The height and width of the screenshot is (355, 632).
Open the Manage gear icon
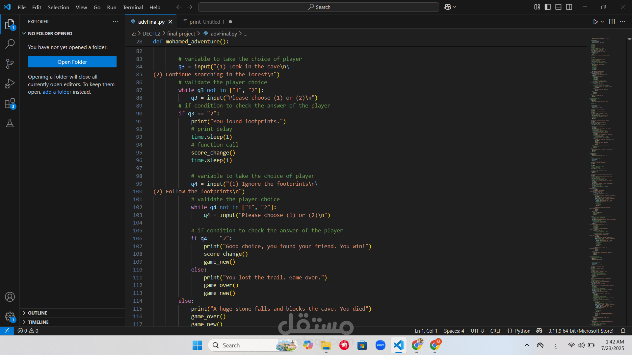click(10, 317)
